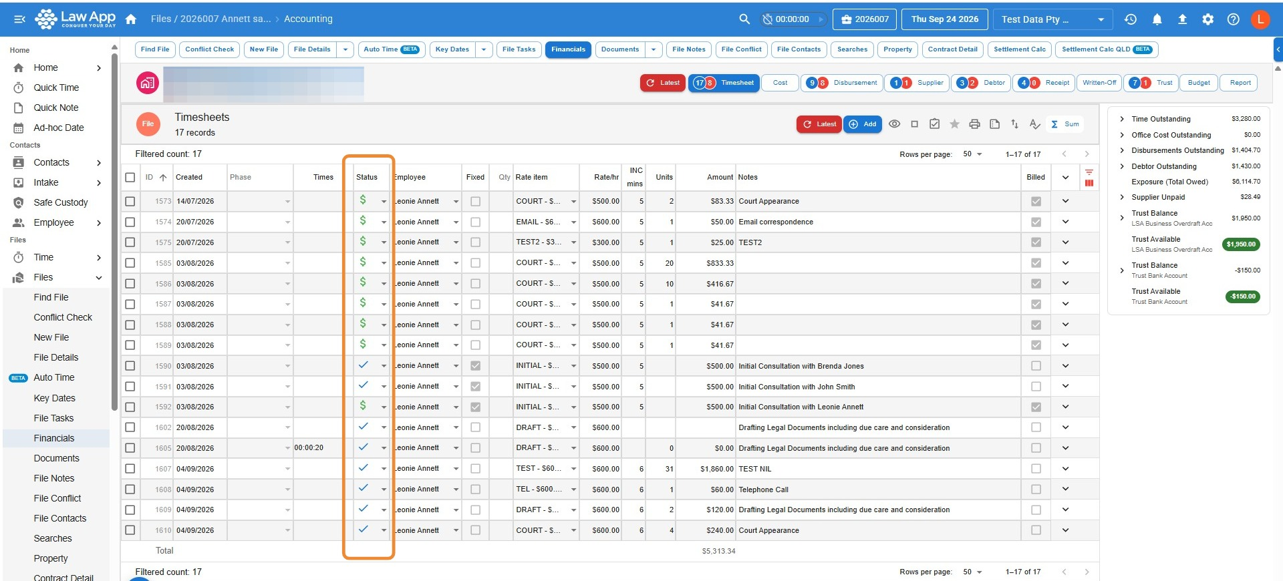Click the print icon in Timesheets toolbar
Image resolution: width=1283 pixels, height=581 pixels.
tap(974, 124)
